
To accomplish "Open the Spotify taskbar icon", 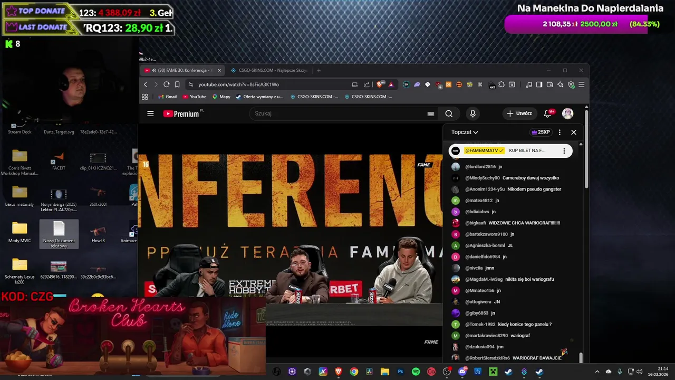I will click(416, 372).
